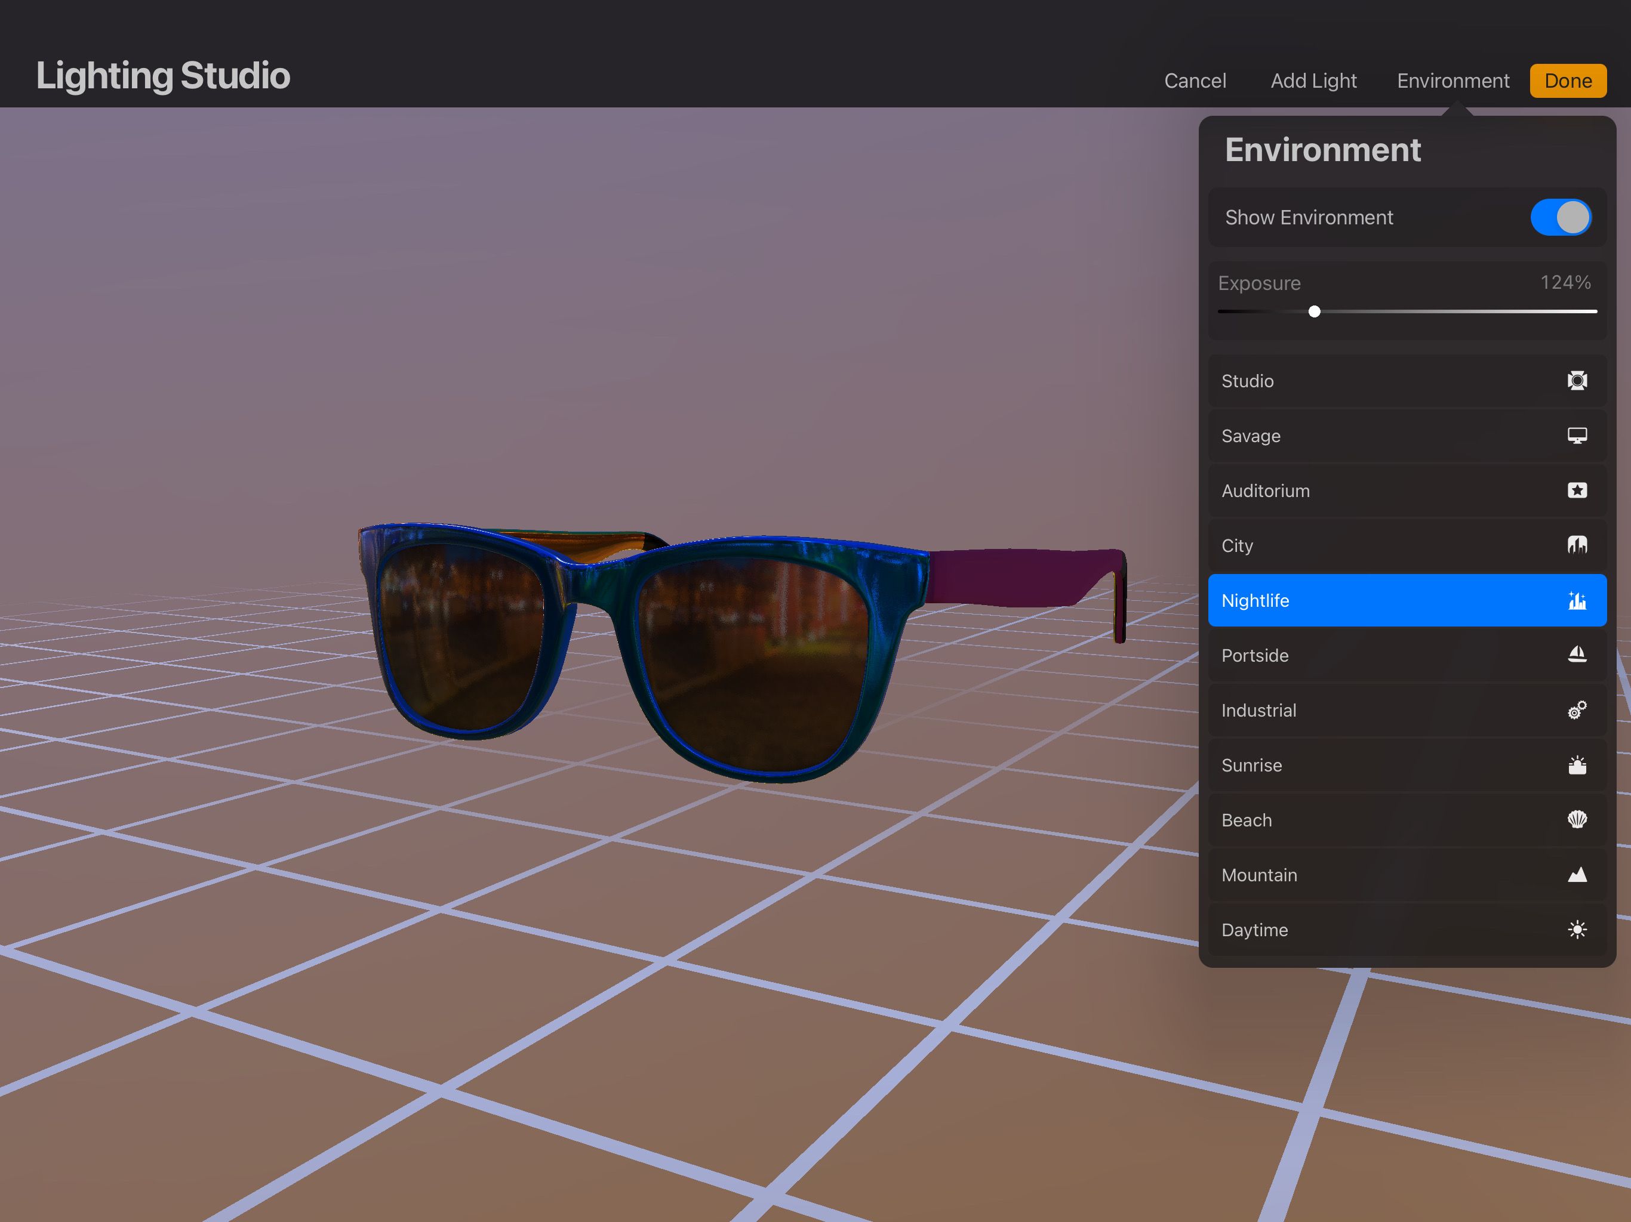The width and height of the screenshot is (1631, 1222).
Task: Open the Environment panel from the toolbar
Action: point(1452,81)
